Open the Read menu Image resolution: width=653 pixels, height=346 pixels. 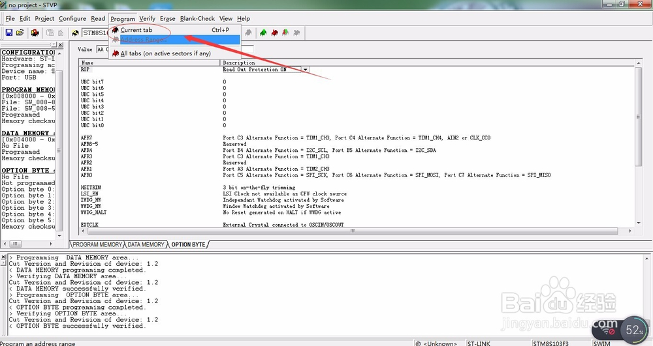(98, 19)
